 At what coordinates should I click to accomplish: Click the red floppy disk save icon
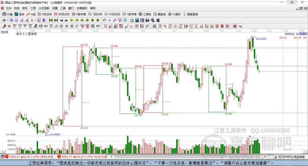tap(147, 20)
